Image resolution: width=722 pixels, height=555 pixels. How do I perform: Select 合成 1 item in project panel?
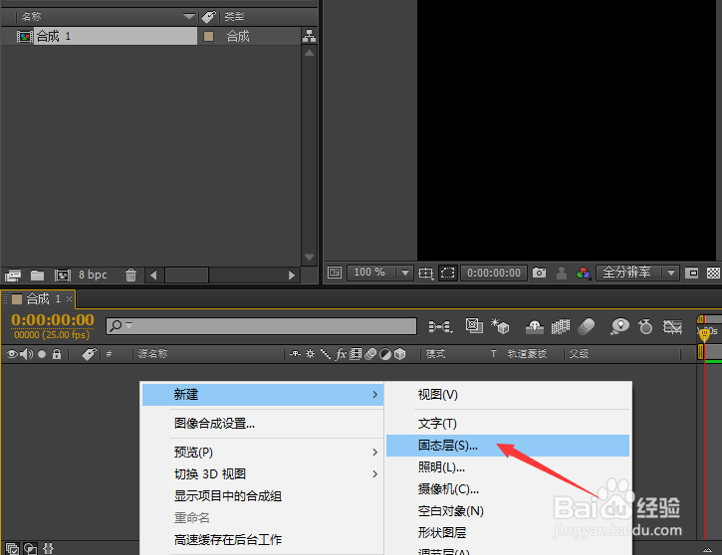pyautogui.click(x=116, y=36)
